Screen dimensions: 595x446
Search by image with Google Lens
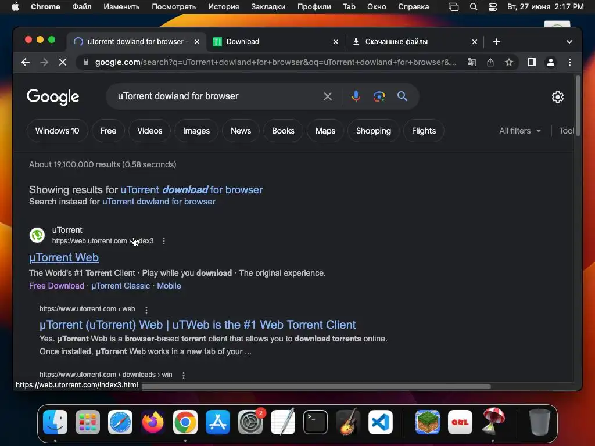click(379, 96)
